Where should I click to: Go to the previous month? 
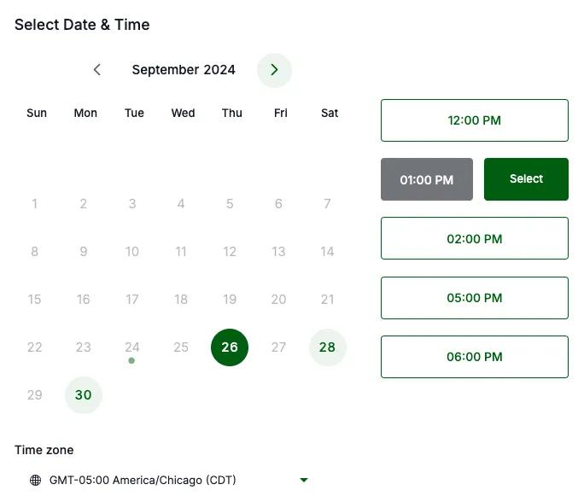pyautogui.click(x=97, y=70)
